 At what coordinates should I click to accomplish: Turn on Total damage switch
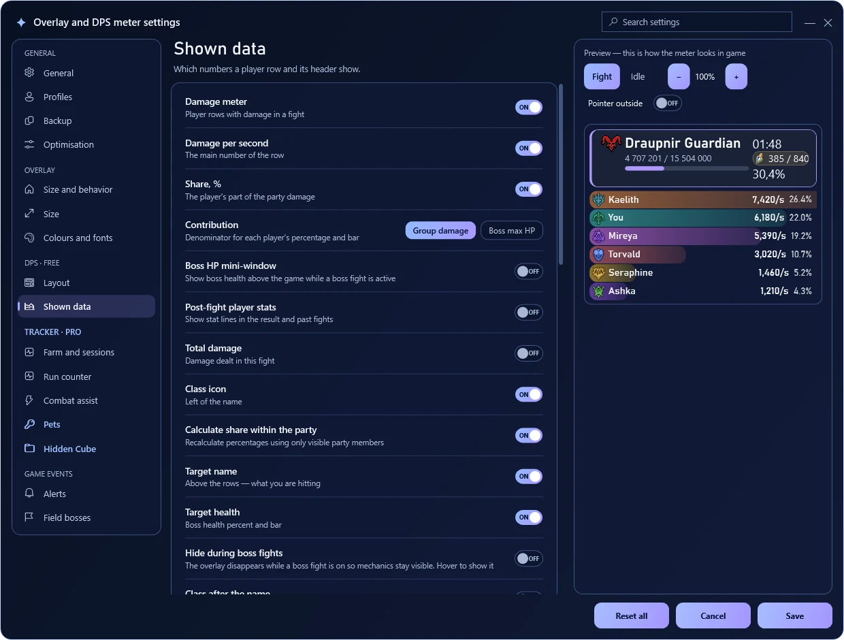click(x=529, y=353)
